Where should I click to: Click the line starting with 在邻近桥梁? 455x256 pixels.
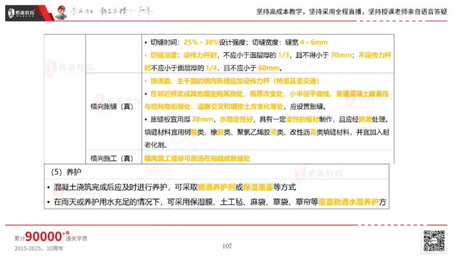click(267, 94)
